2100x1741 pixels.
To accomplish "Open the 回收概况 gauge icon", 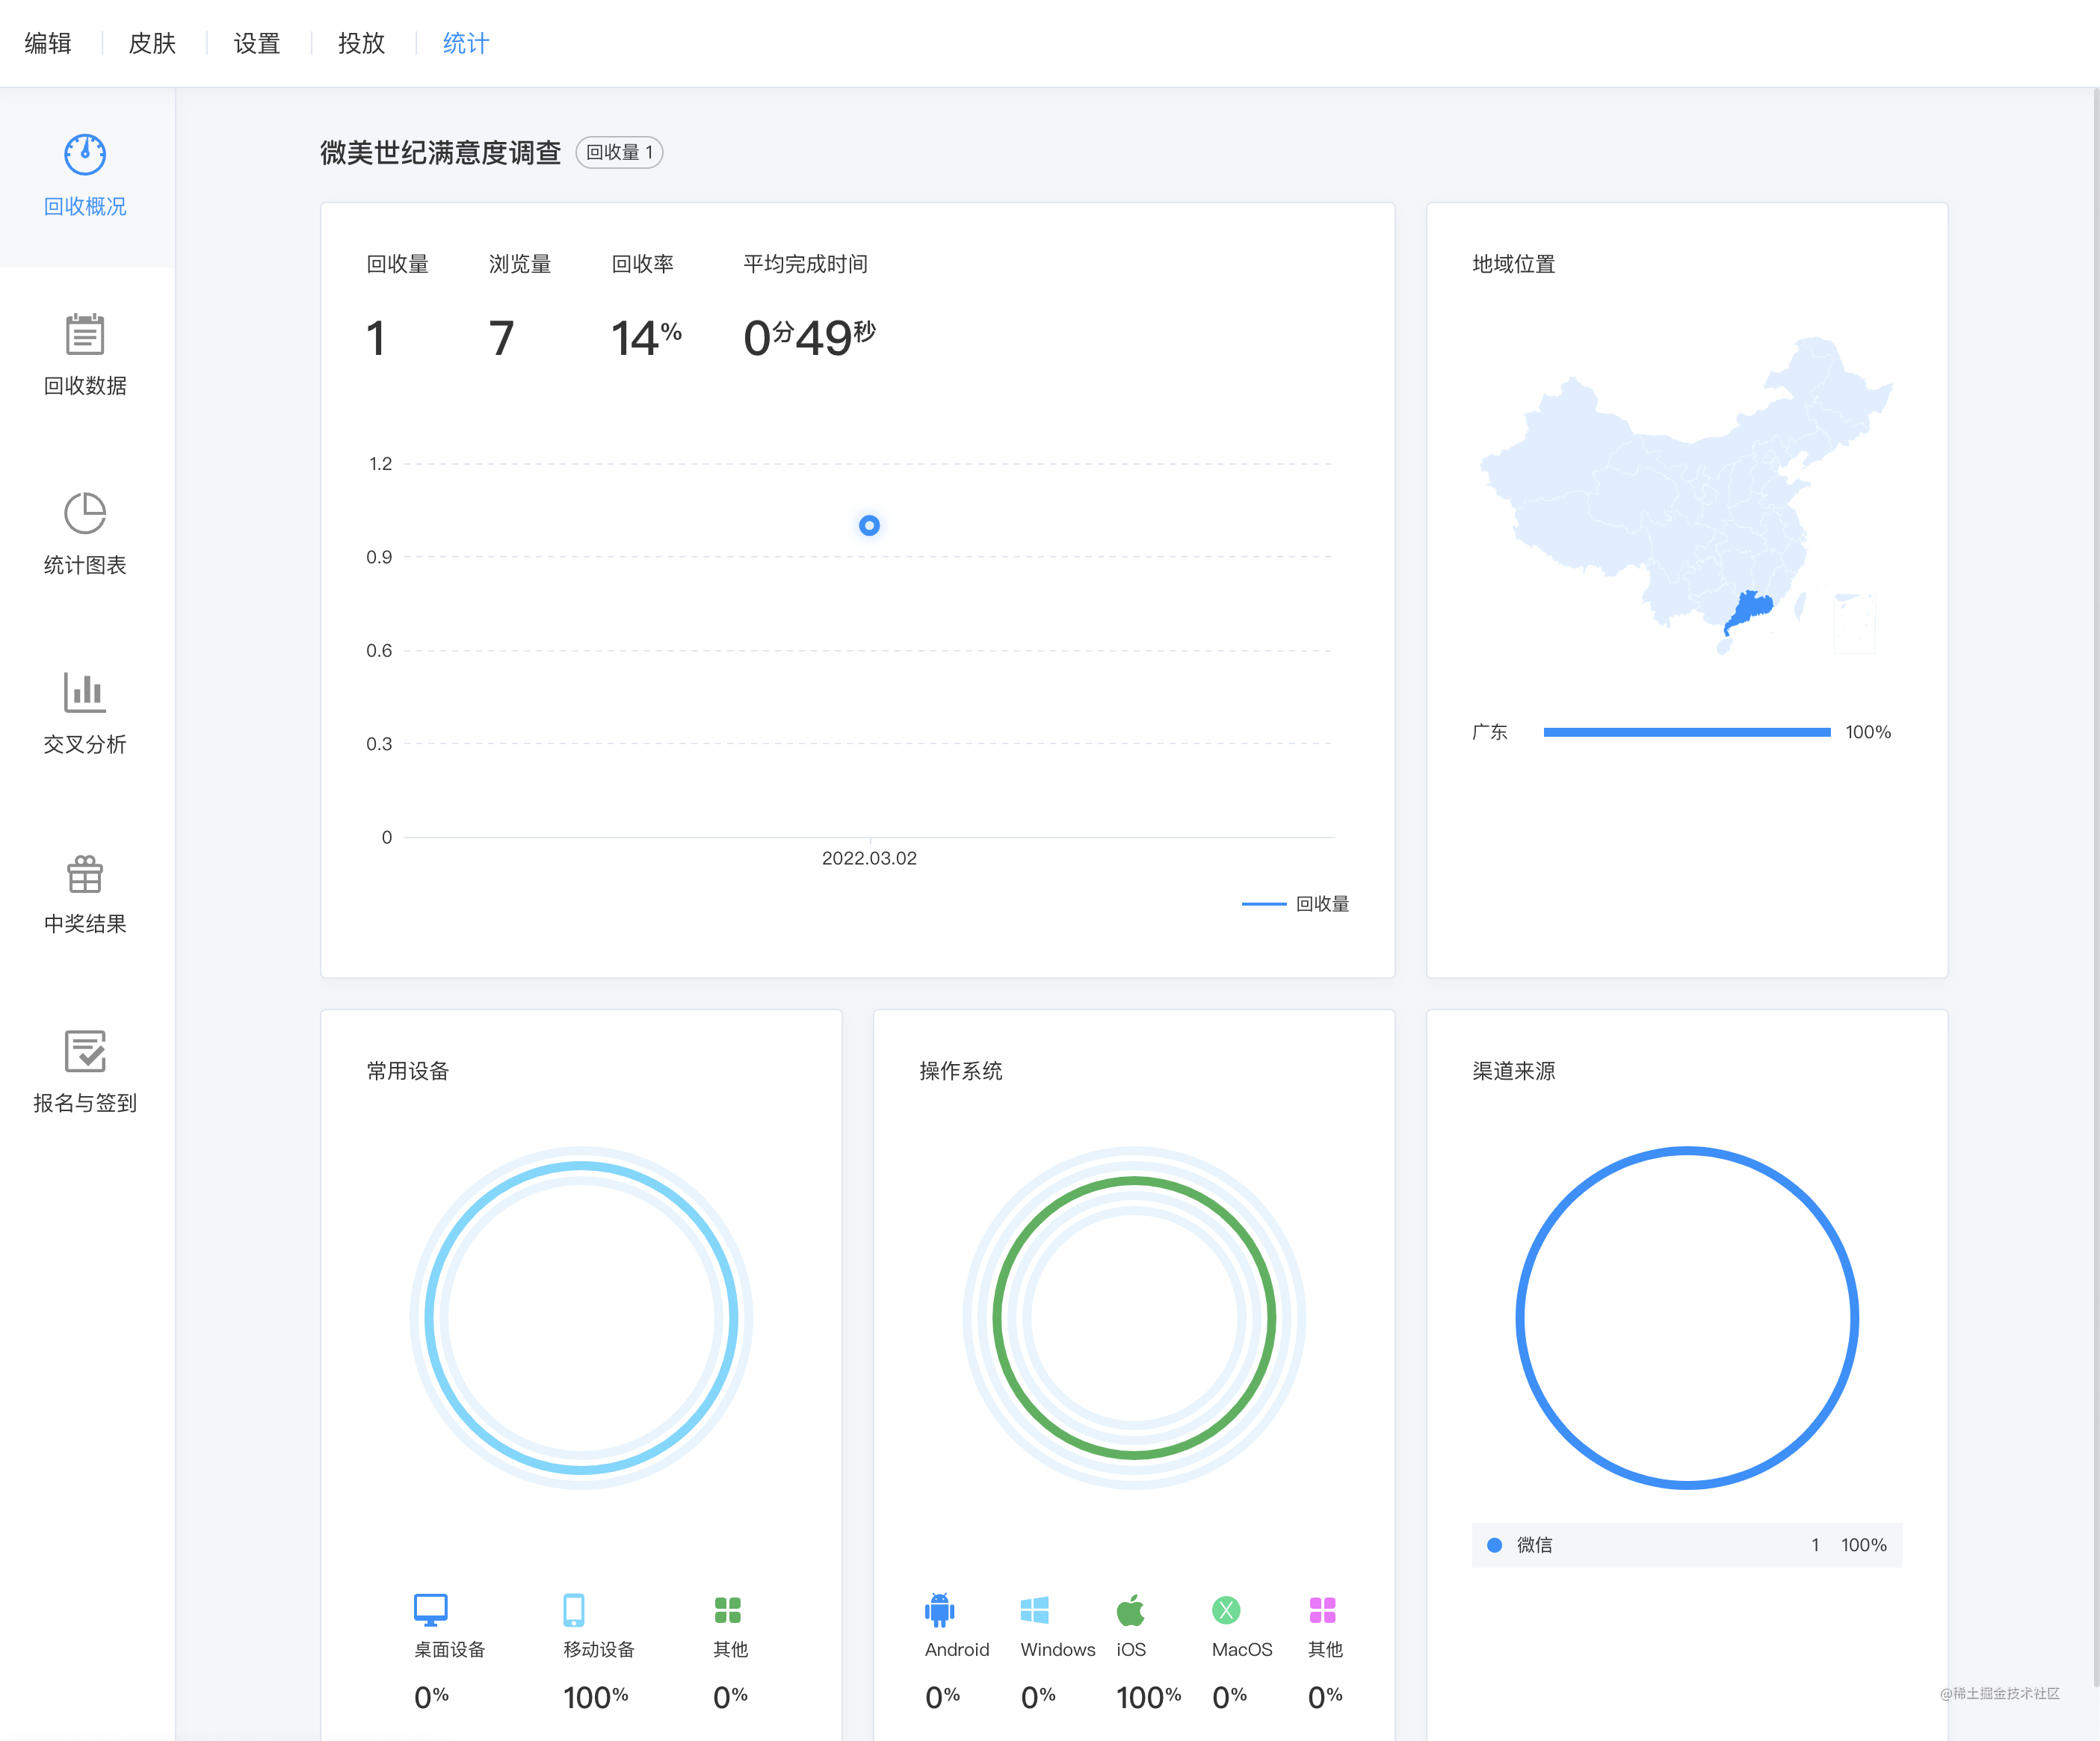I will point(85,154).
